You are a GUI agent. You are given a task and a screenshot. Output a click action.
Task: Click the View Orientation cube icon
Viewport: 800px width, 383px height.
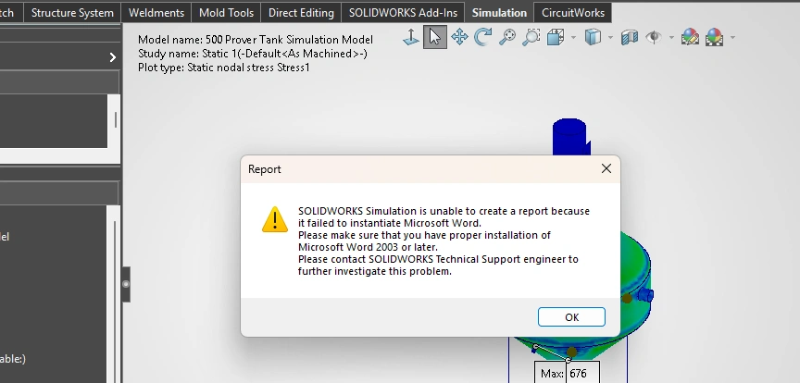(556, 37)
